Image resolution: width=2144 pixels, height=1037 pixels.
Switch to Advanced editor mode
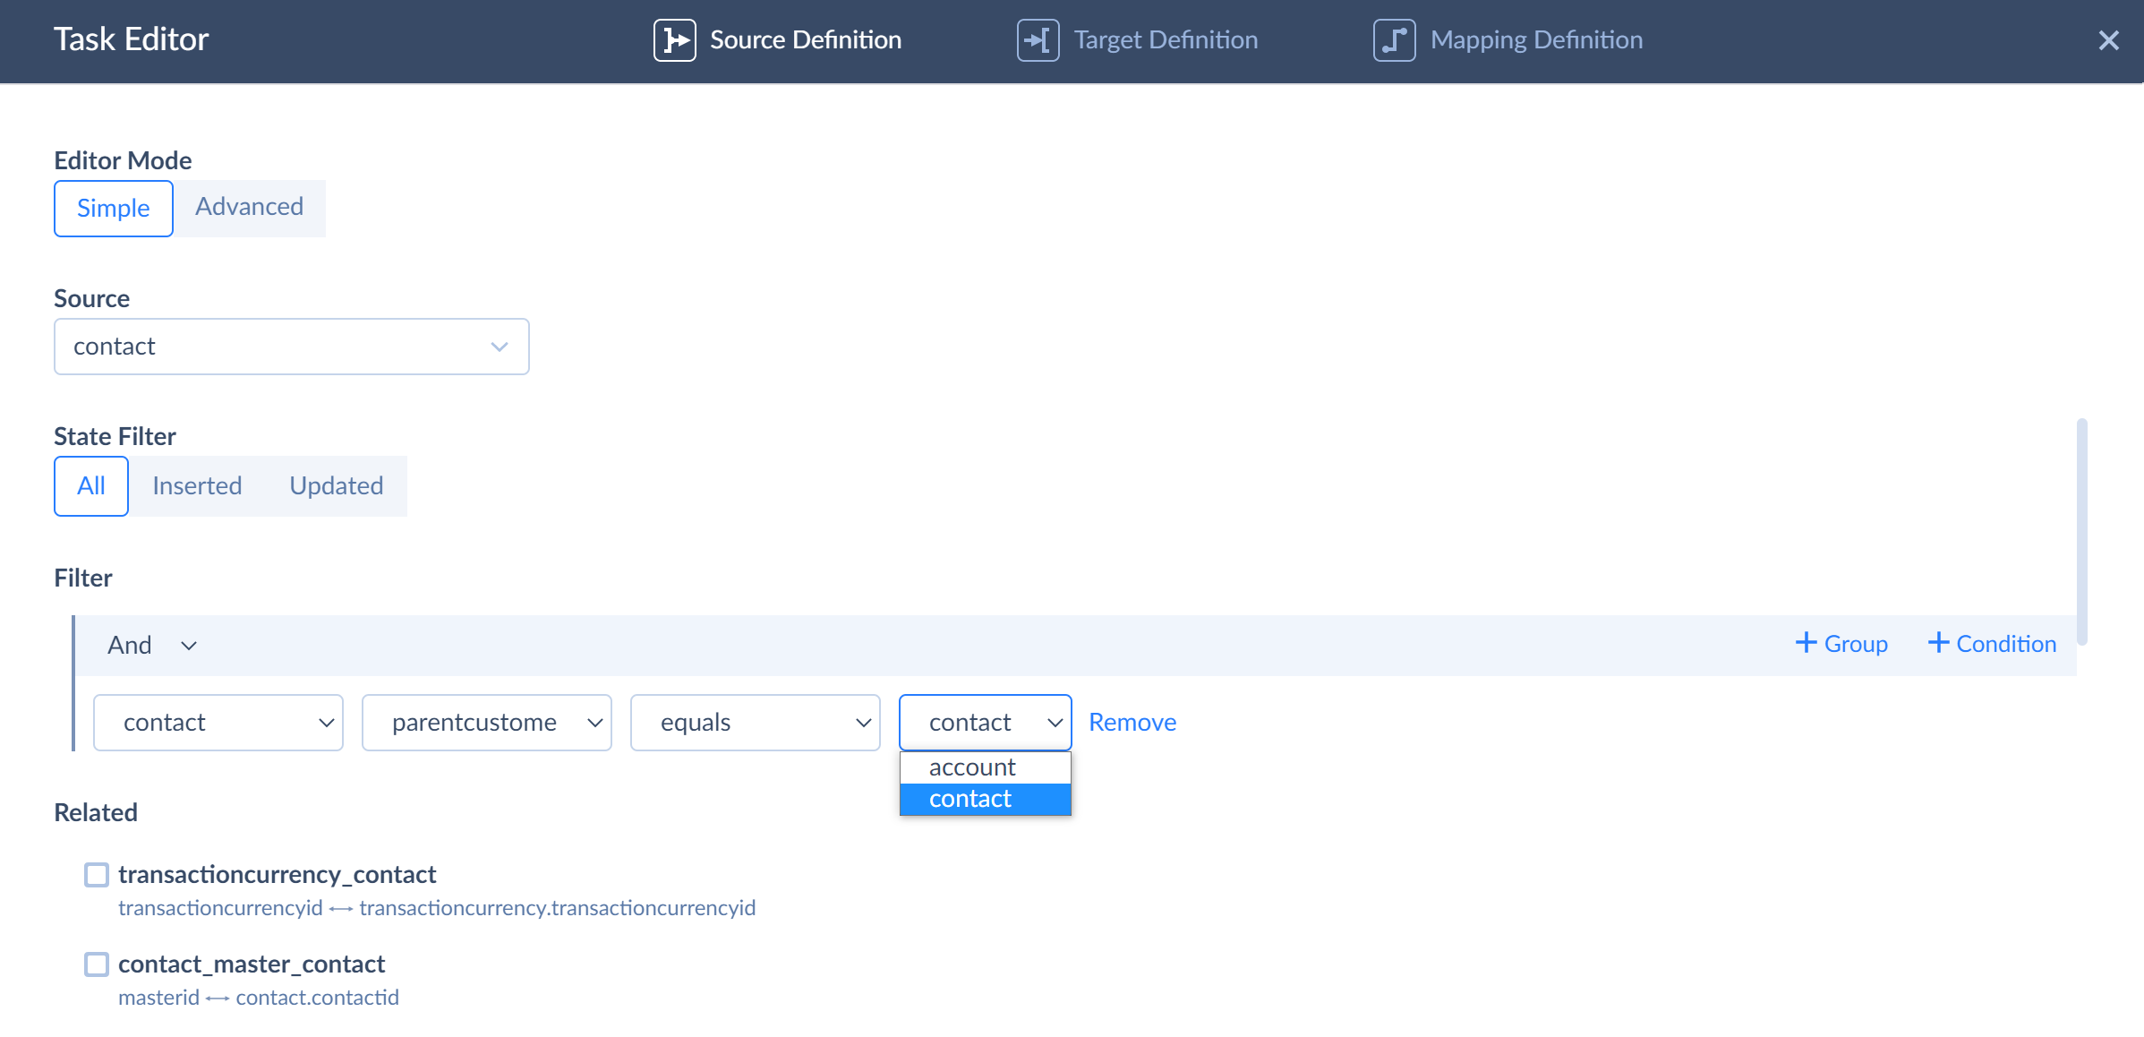(249, 208)
